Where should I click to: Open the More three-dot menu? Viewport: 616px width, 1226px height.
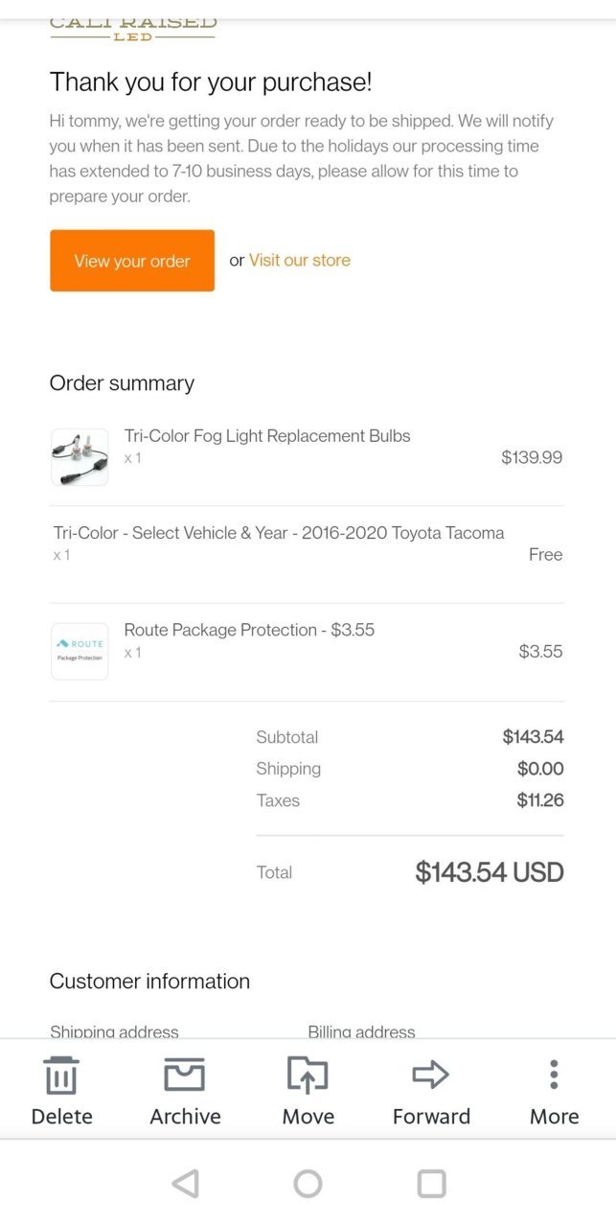click(x=554, y=1076)
